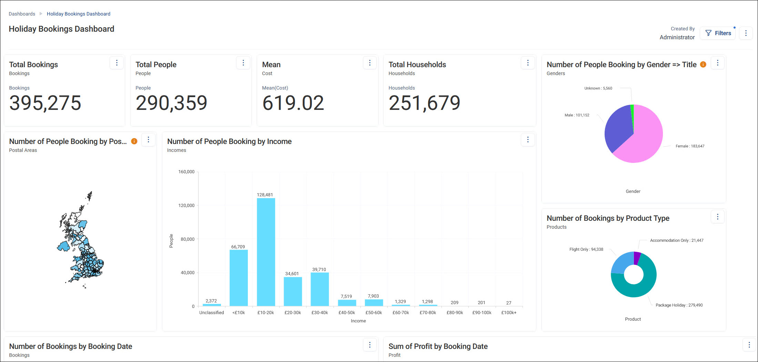
Task: Click the 'Accommodation Only : 21,447' label
Action: [677, 240]
